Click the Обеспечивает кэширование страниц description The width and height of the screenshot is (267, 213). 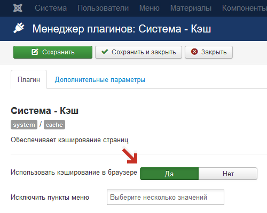click(x=69, y=140)
